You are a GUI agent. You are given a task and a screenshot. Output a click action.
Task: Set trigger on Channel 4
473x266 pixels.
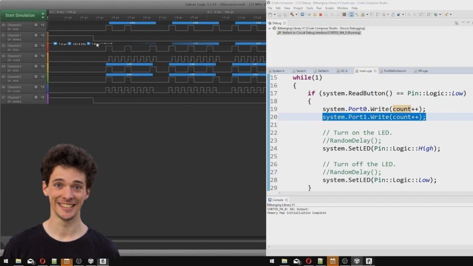pyautogui.click(x=42, y=66)
